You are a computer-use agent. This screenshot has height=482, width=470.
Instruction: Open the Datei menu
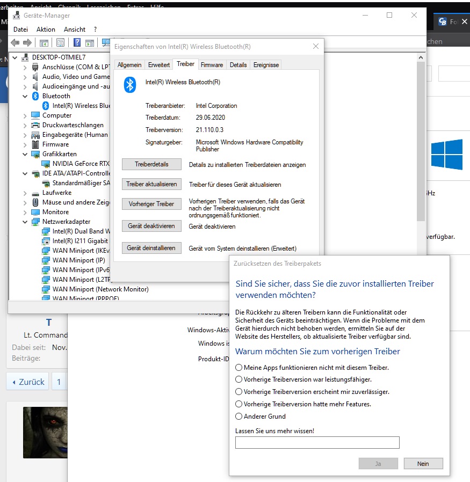20,30
